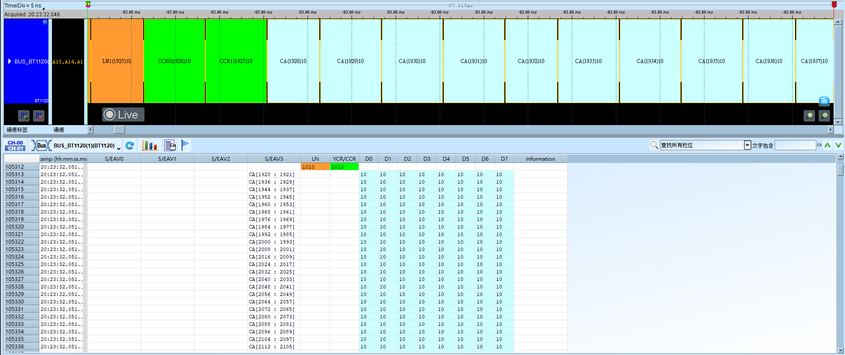This screenshot has width=845, height=355.
Task: Click the magnifier search icon
Action: [x=654, y=145]
